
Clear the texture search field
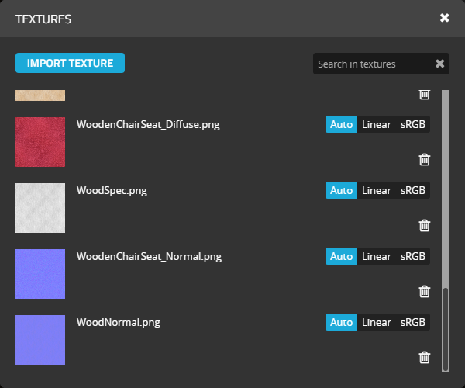coord(439,64)
